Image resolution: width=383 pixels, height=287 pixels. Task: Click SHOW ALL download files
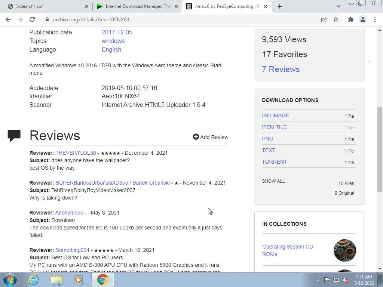273,181
